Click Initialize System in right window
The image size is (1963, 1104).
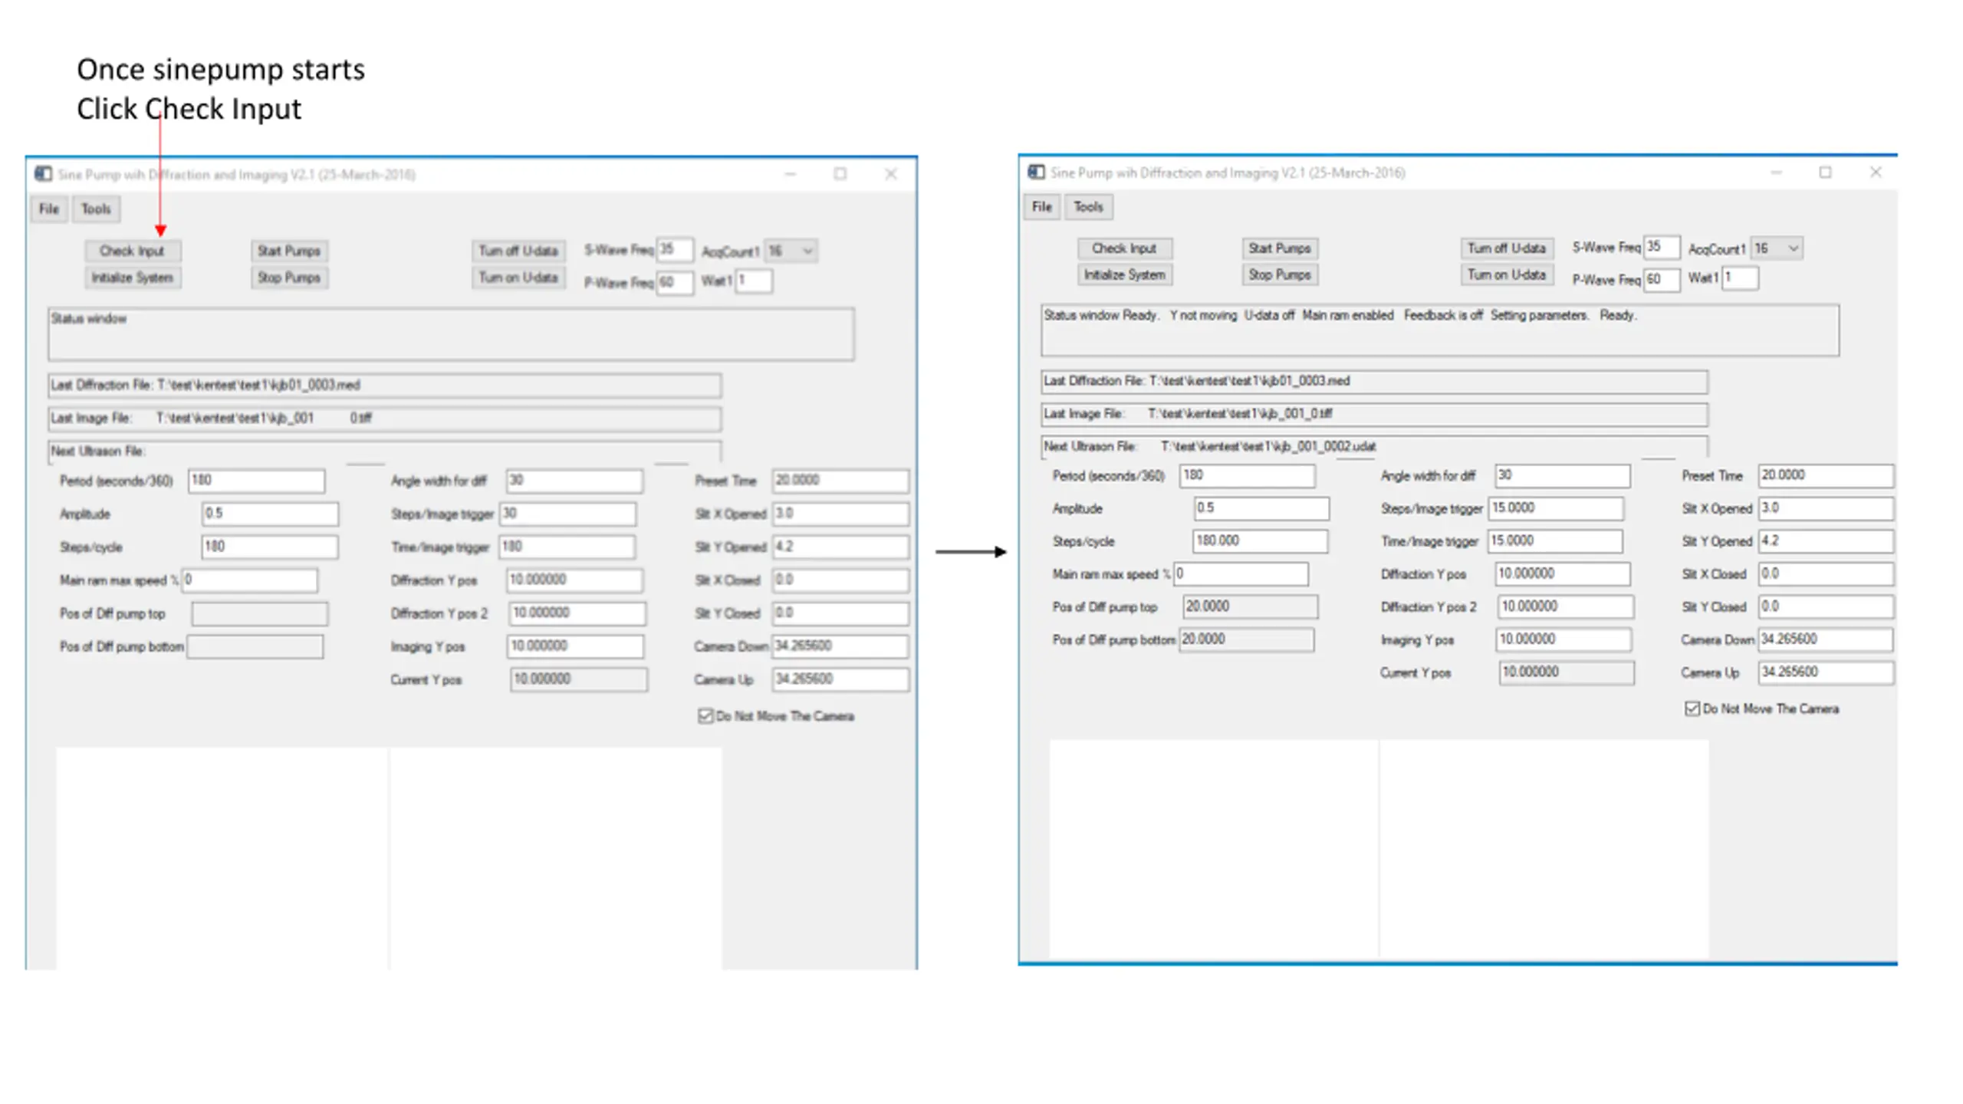click(x=1124, y=274)
